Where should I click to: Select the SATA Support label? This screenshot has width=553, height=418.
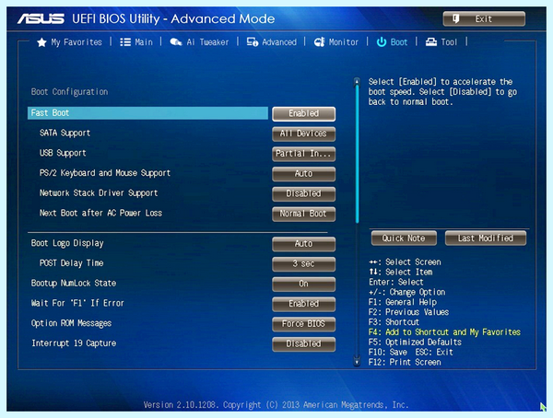tap(65, 133)
